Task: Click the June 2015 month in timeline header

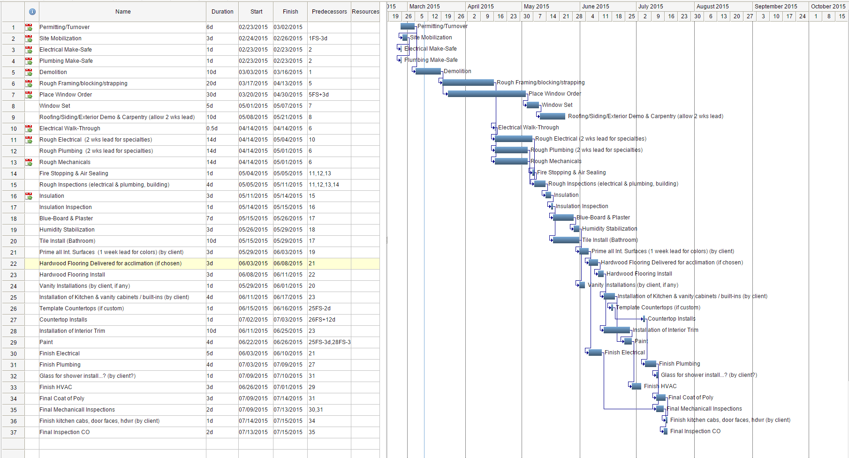Action: (x=595, y=7)
